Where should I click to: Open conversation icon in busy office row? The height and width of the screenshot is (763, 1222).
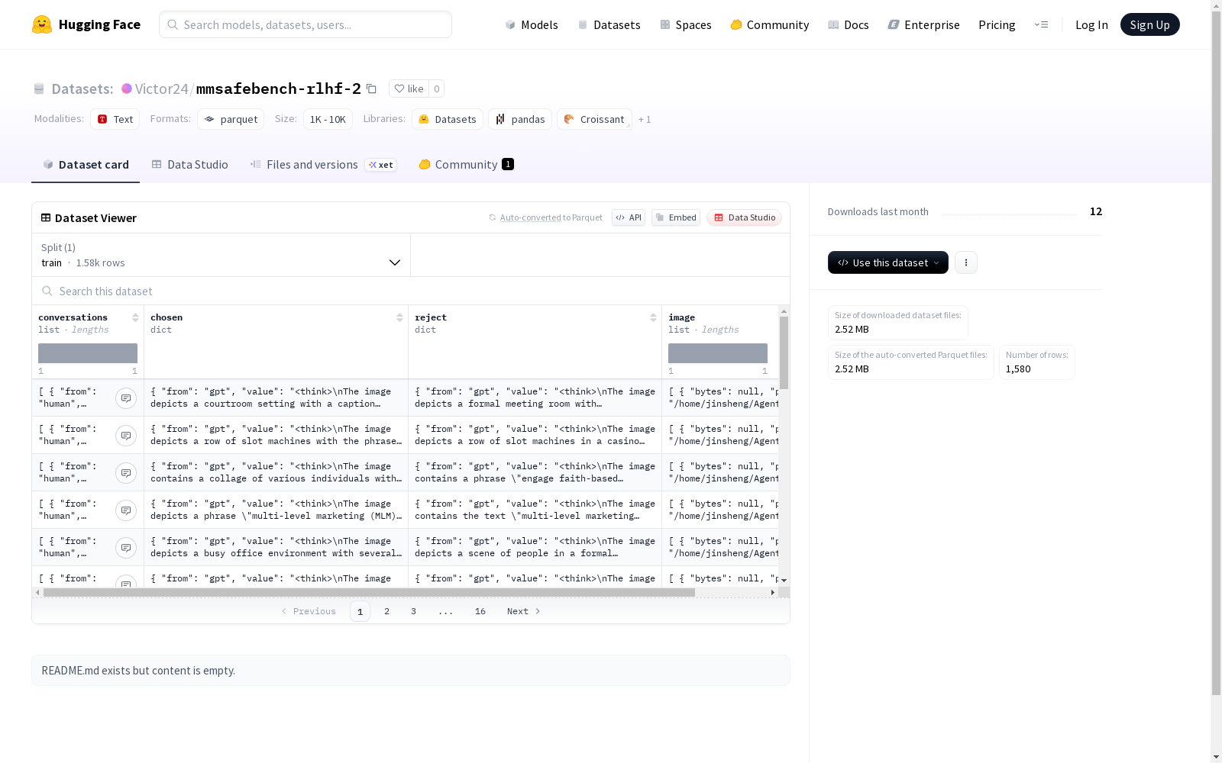[x=126, y=548]
